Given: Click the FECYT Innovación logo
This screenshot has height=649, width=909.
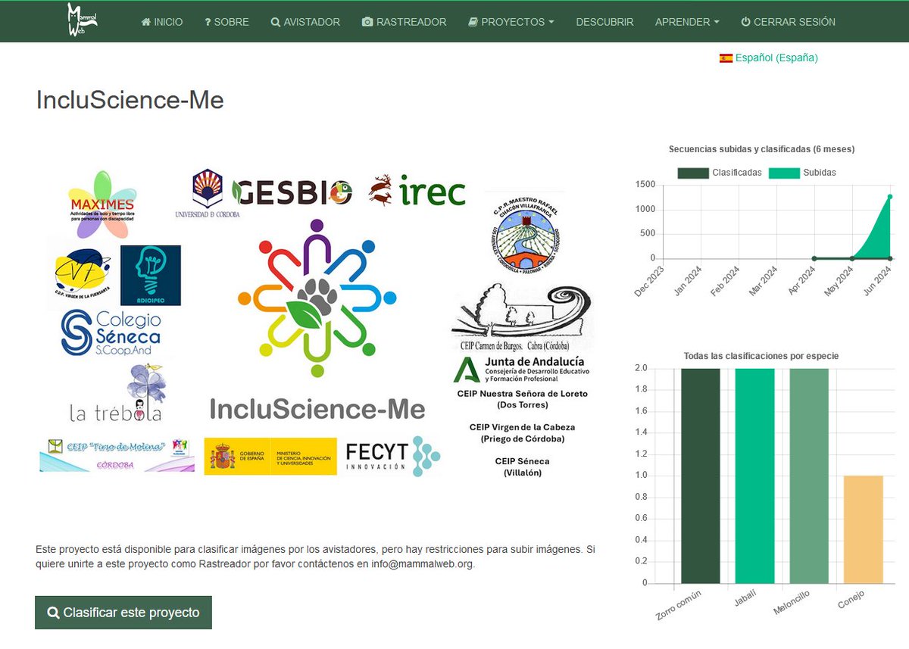Looking at the screenshot, I should coord(392,457).
